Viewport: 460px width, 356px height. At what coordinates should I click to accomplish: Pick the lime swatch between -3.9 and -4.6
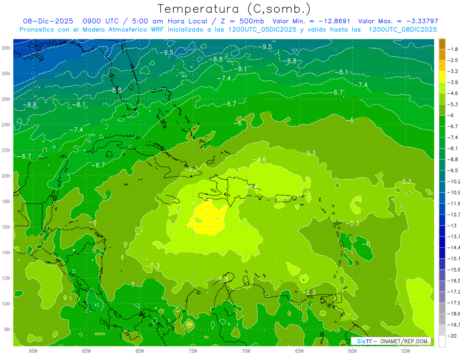tap(442, 88)
